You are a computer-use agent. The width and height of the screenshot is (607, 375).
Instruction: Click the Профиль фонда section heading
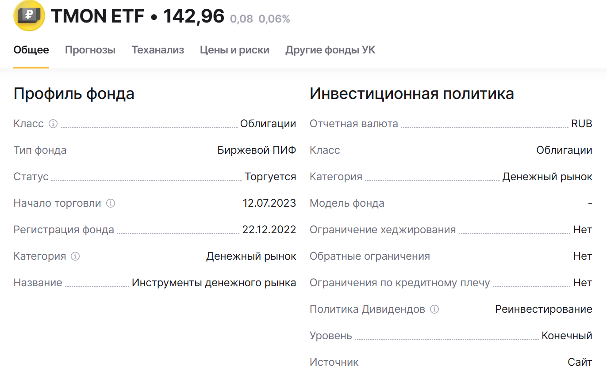tap(75, 94)
